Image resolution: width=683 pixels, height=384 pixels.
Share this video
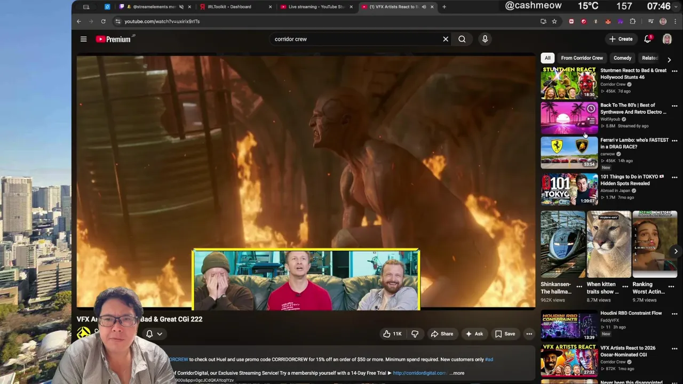tap(442, 334)
